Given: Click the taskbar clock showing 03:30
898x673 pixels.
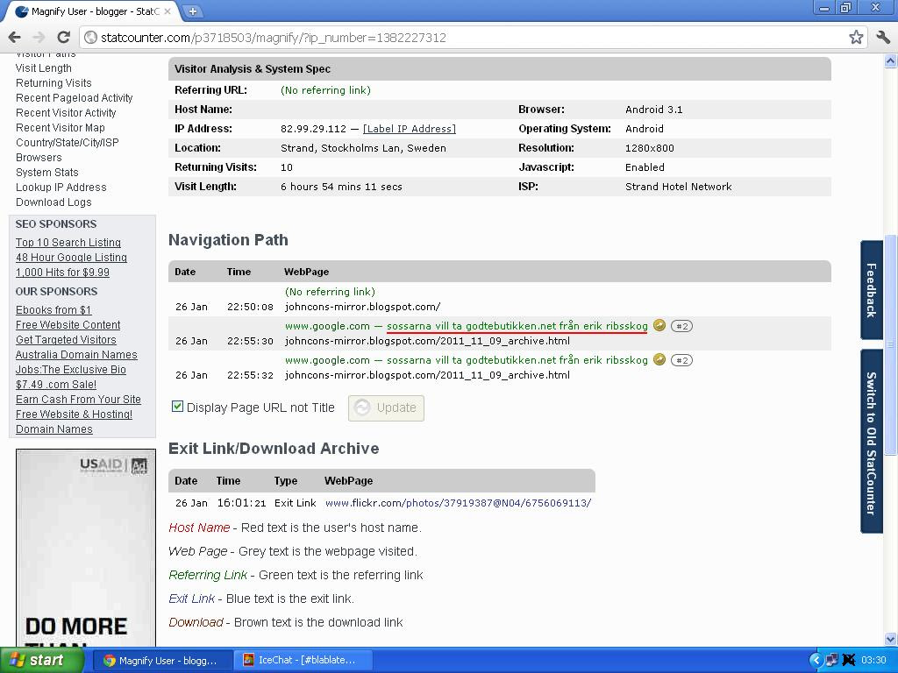Looking at the screenshot, I should tap(873, 660).
